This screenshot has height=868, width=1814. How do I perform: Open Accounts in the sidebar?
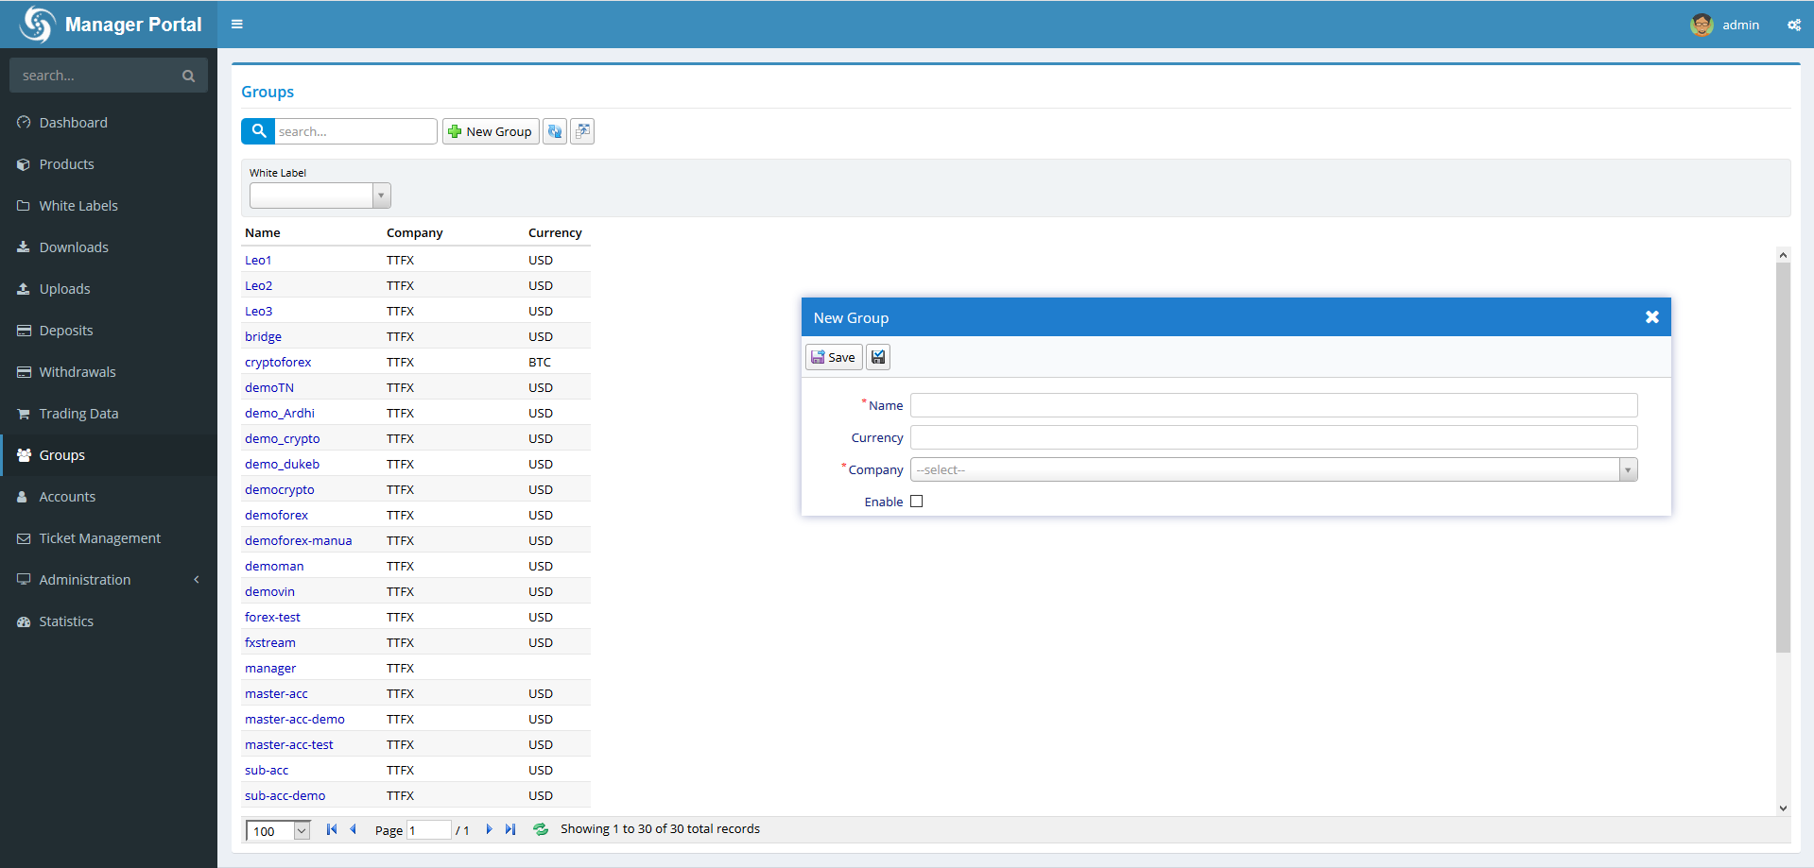click(67, 497)
